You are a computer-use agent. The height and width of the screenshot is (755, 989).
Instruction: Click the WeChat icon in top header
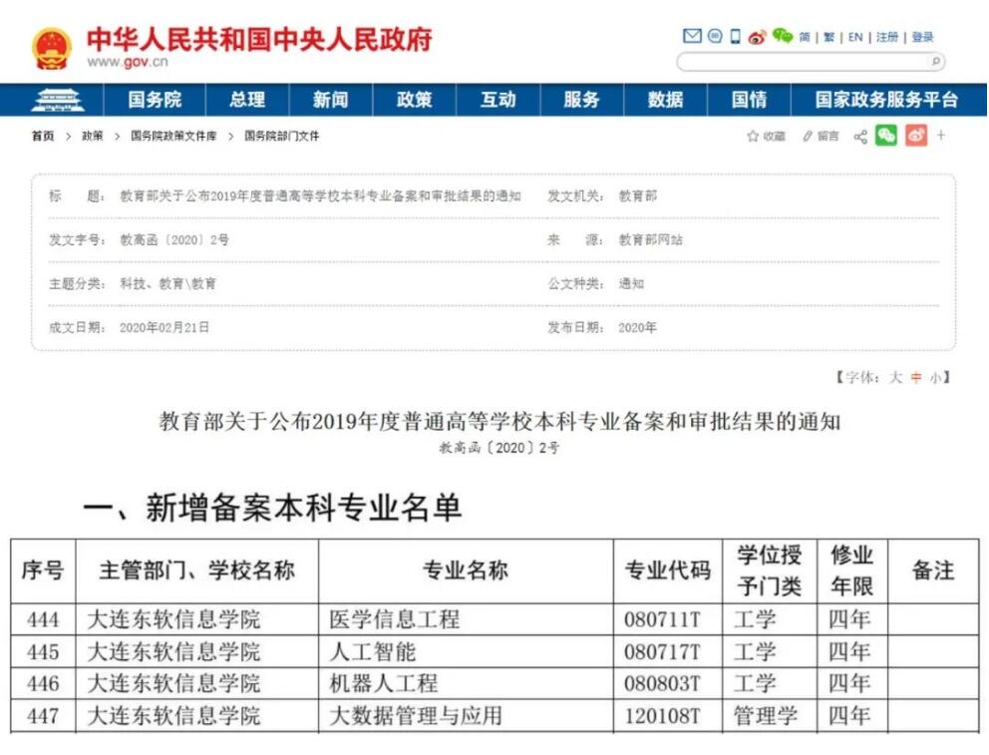tap(782, 36)
